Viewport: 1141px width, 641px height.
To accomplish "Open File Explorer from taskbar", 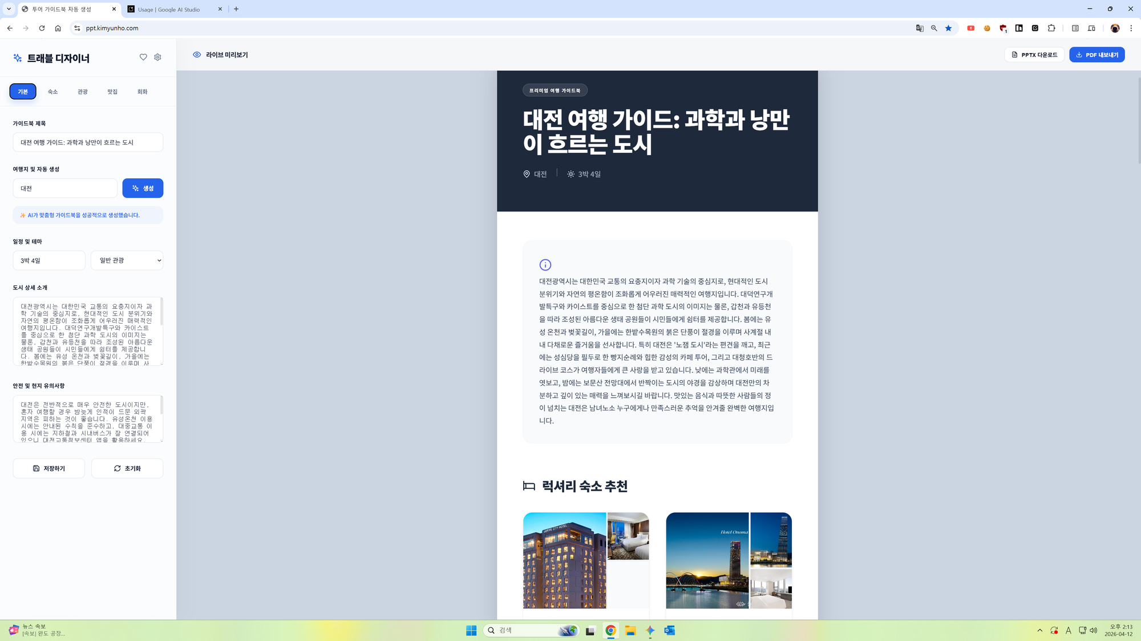I will (x=630, y=630).
